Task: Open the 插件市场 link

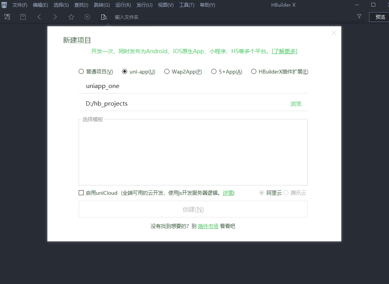Action: (208, 226)
